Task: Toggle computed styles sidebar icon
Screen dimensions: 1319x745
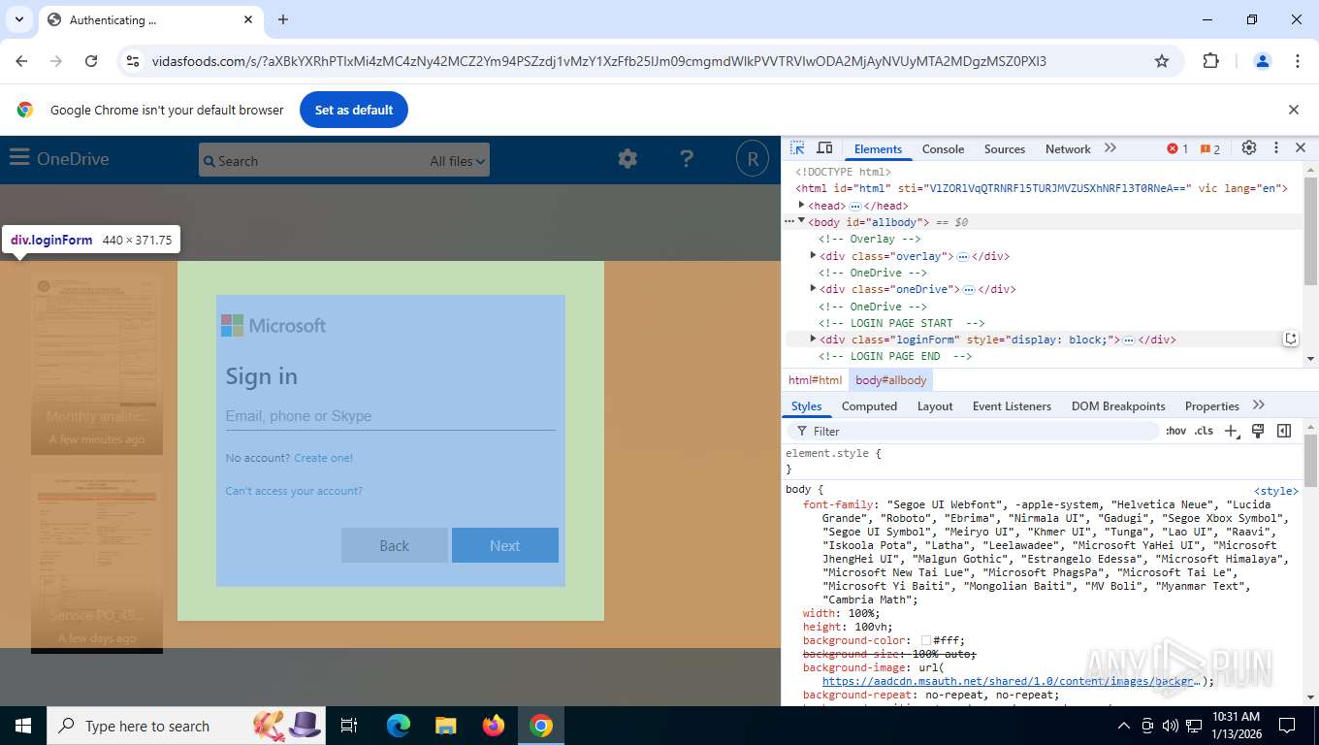Action: (x=1284, y=431)
